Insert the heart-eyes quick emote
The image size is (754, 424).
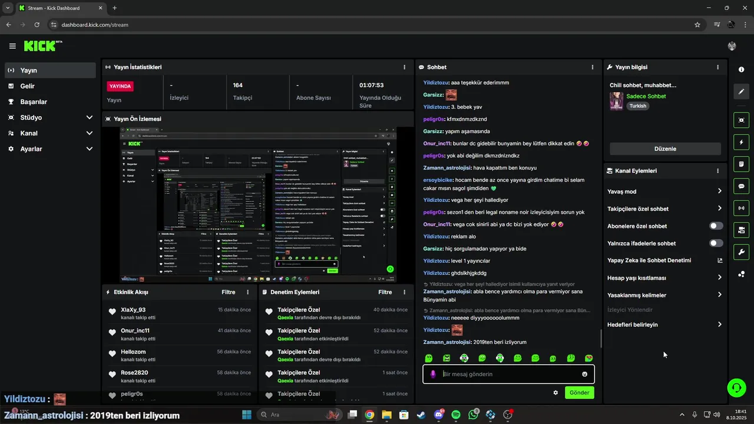[x=588, y=358]
